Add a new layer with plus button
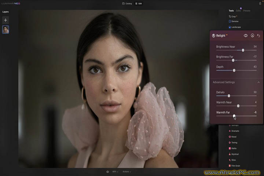 5,20
